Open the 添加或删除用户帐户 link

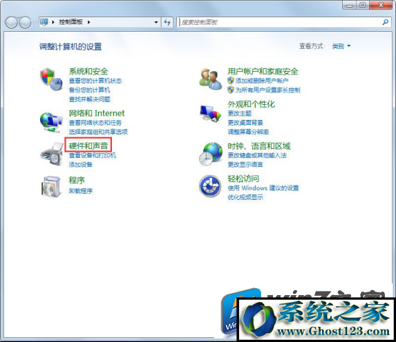click(x=262, y=81)
